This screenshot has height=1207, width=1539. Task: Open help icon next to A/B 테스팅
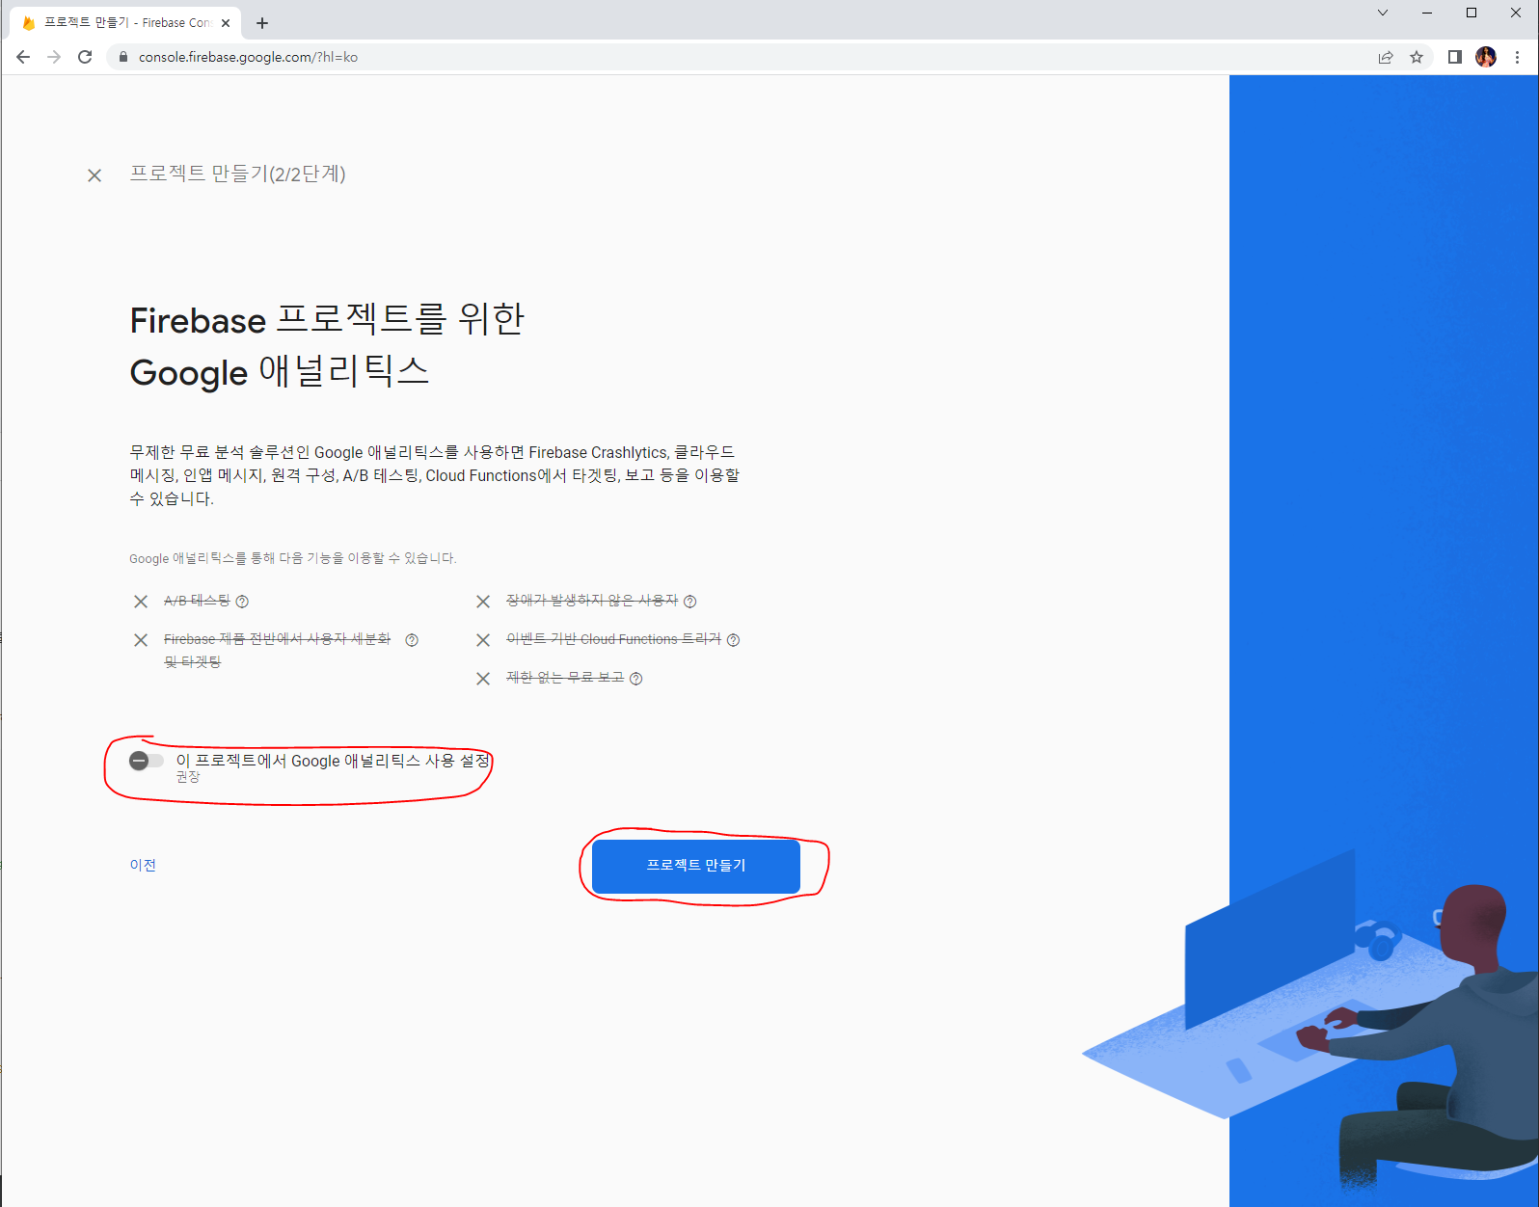point(242,602)
